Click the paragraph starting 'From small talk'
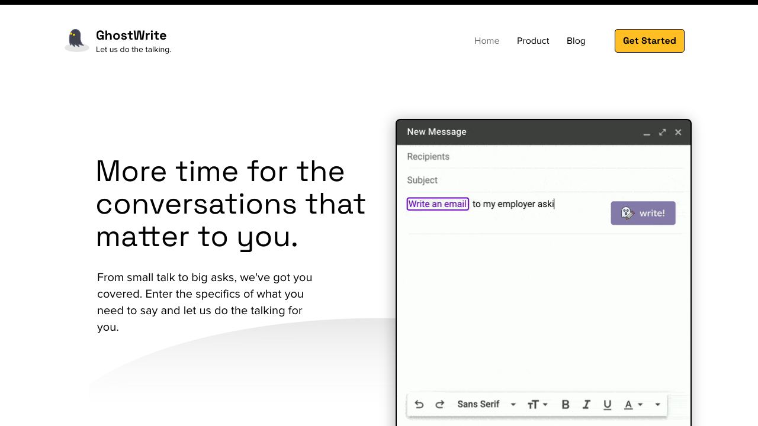Viewport: 758px width, 426px height. pyautogui.click(x=205, y=302)
